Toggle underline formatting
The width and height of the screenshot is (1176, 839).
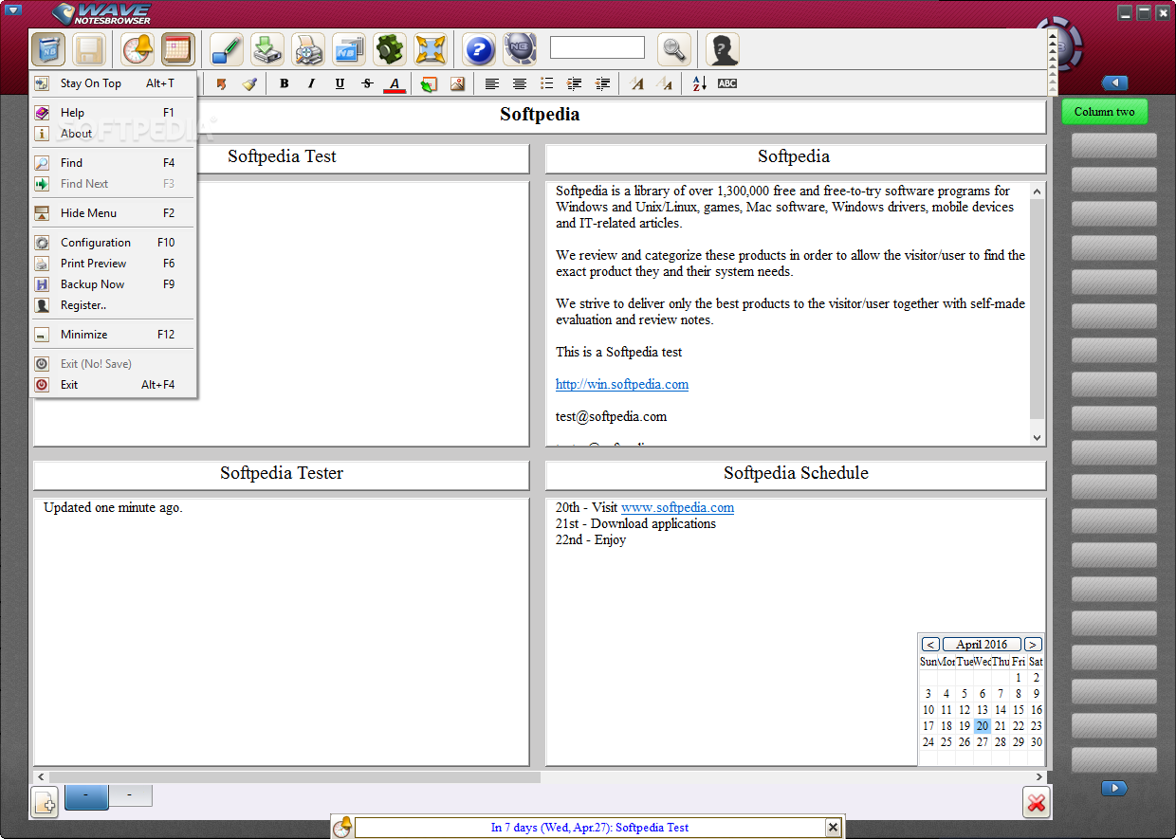(340, 83)
